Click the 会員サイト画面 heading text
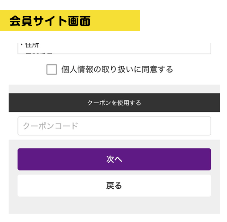 pyautogui.click(x=50, y=21)
